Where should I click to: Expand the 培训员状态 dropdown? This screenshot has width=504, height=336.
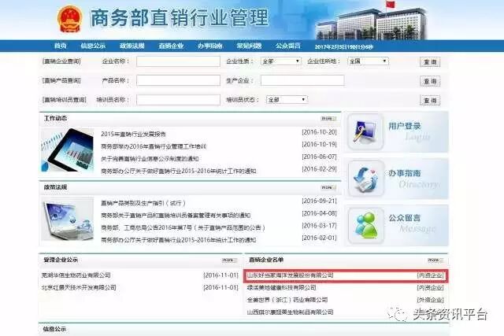coord(287,100)
